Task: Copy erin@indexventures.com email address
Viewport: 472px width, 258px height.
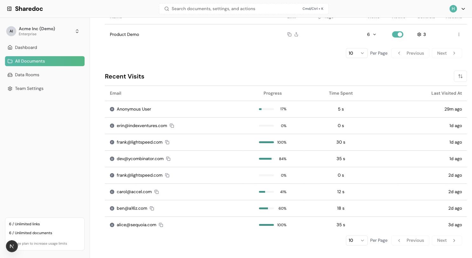Action: pos(172,126)
